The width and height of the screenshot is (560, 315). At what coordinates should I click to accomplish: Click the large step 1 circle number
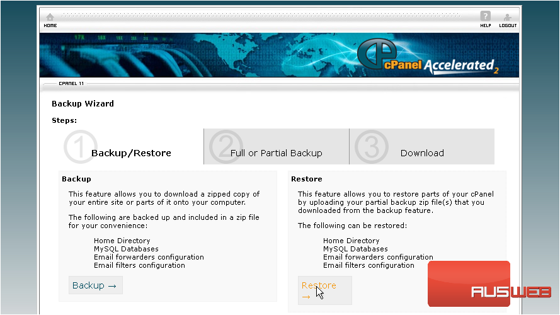pos(77,147)
